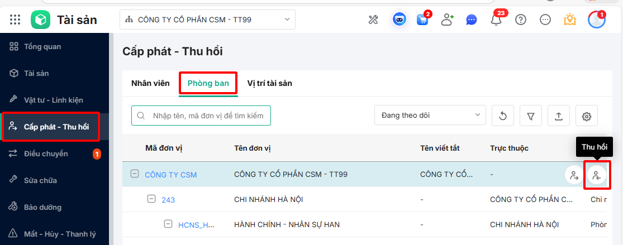Collapse the HCNS_H... department row
The width and height of the screenshot is (623, 245).
pos(168,224)
